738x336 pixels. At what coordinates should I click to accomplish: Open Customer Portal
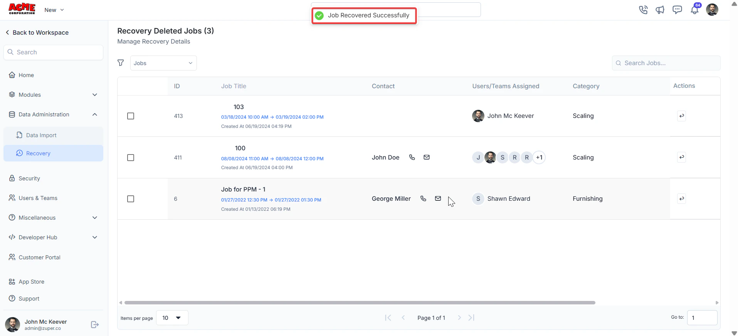[53, 257]
